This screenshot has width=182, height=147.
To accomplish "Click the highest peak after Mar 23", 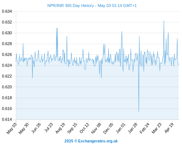I will (164, 21).
